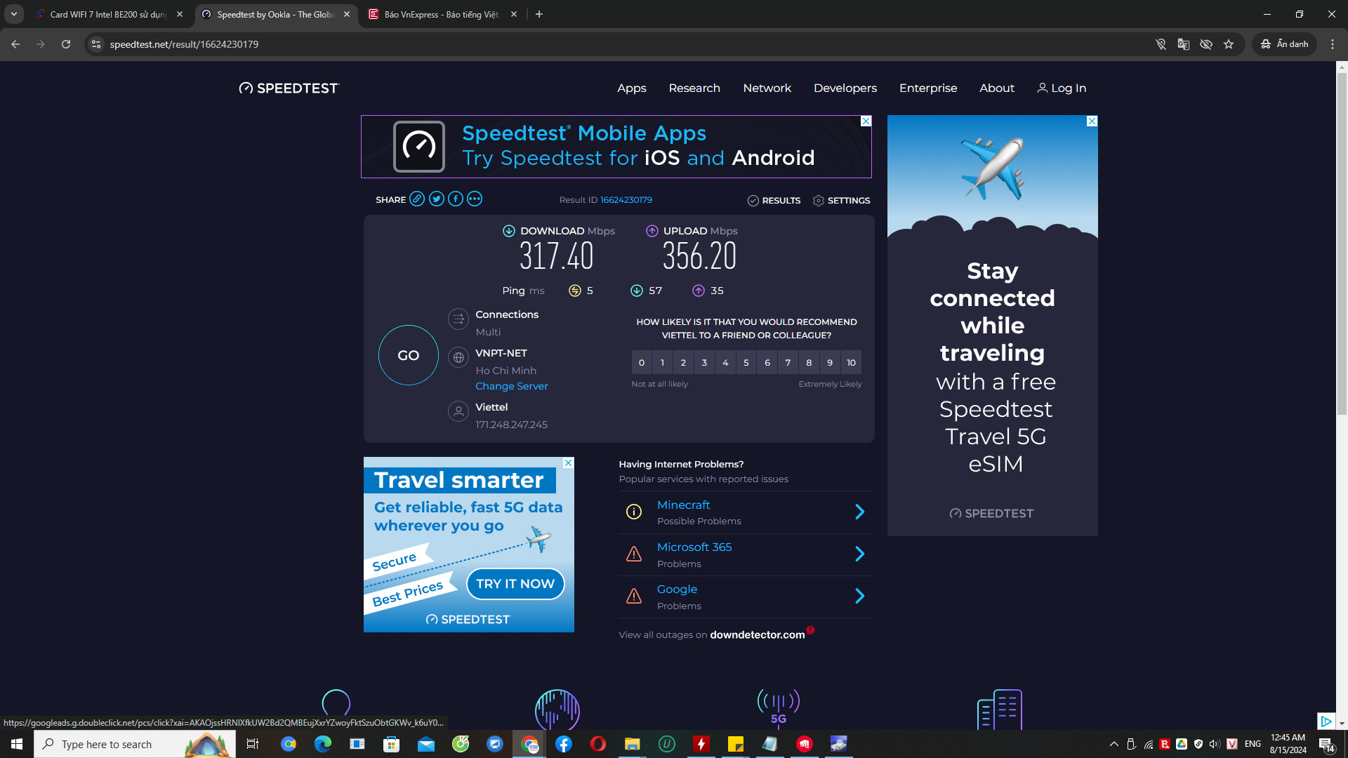The width and height of the screenshot is (1348, 758).
Task: Open the Network menu
Action: [x=767, y=88]
